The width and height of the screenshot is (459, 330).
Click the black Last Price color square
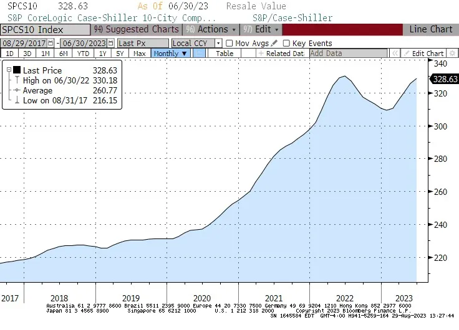tap(17, 70)
